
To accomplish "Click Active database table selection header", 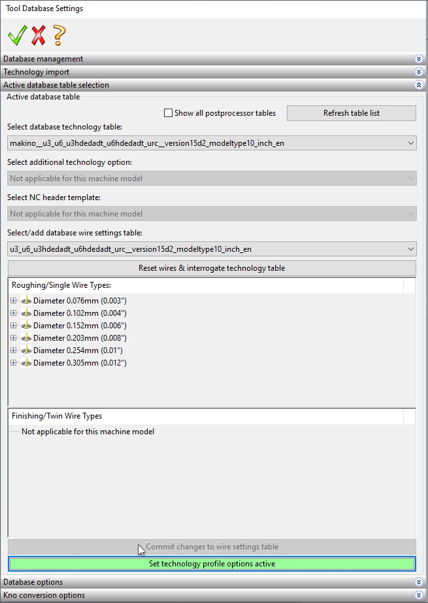I will [x=213, y=85].
